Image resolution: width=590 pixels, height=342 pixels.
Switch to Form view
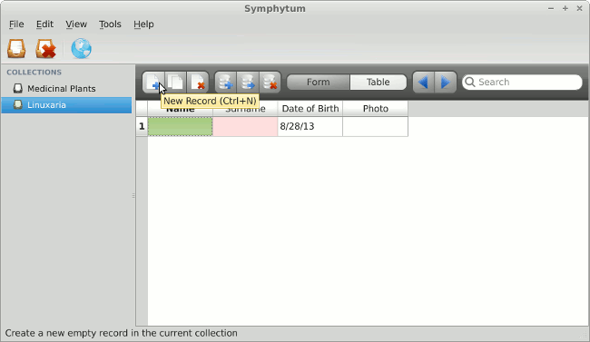319,82
